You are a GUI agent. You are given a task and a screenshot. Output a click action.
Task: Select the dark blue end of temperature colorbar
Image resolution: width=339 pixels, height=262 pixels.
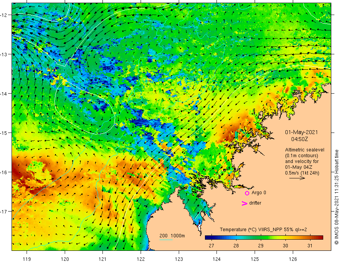point(208,238)
